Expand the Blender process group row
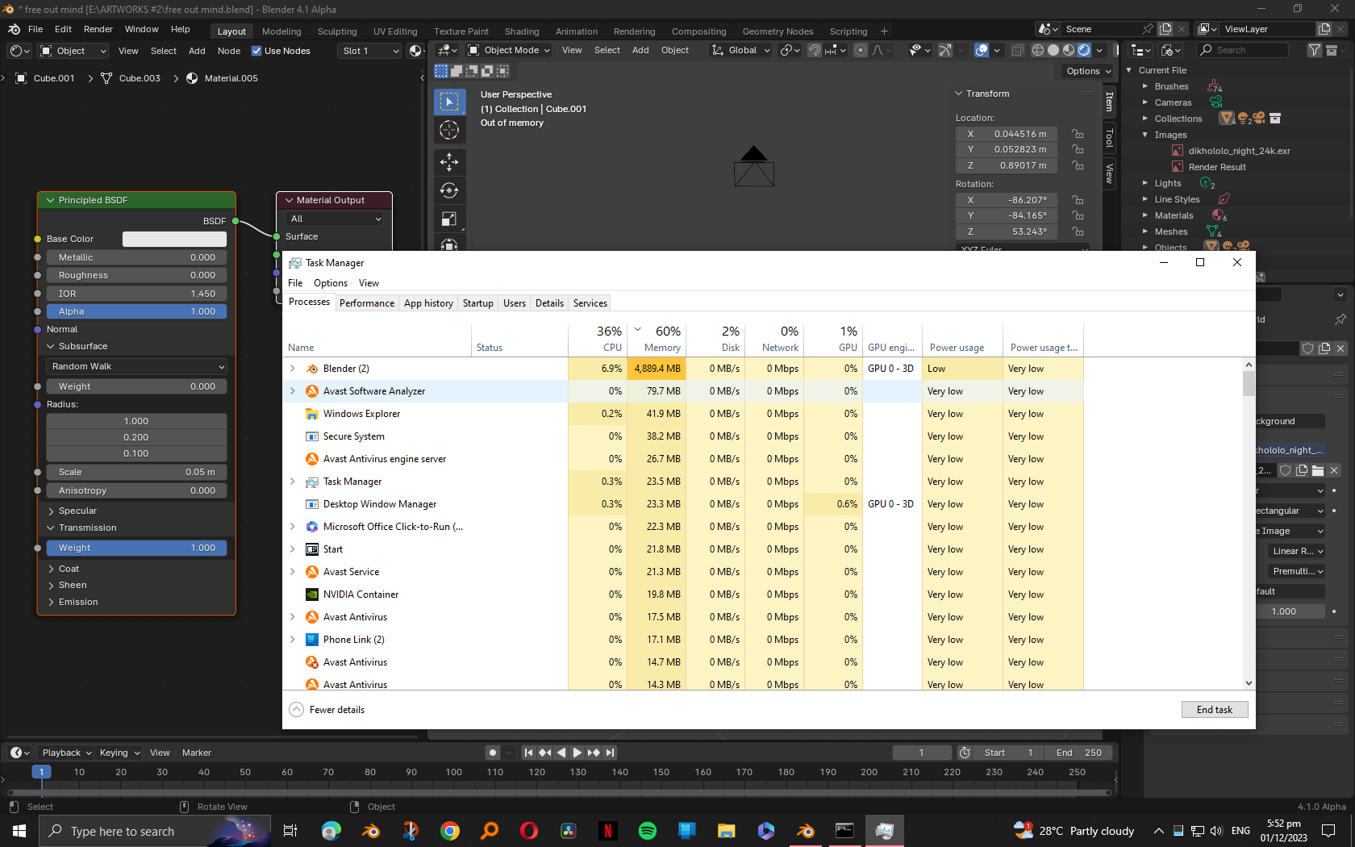 click(x=292, y=369)
